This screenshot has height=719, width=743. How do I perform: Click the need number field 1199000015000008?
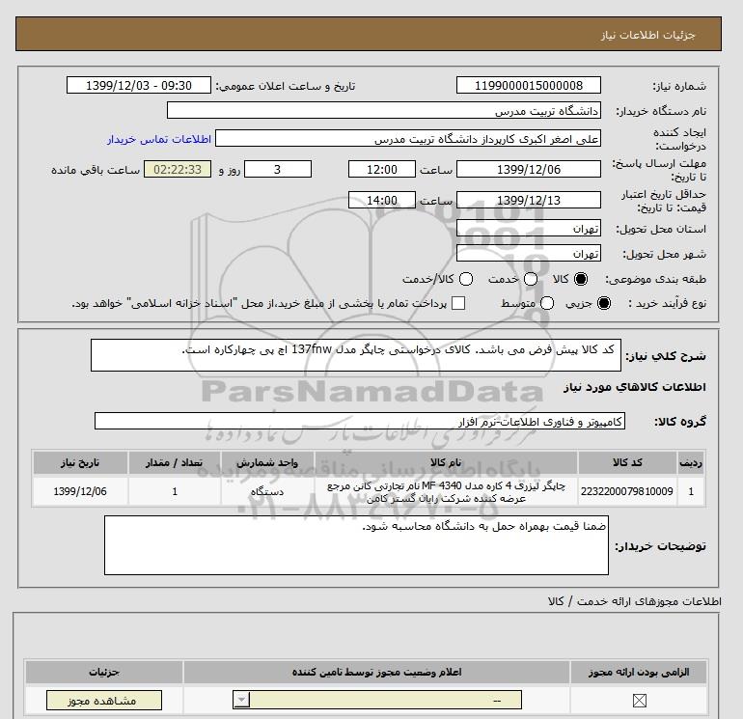coord(529,85)
